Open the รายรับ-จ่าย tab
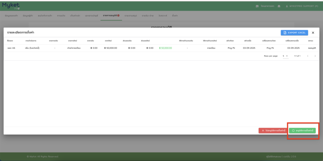 [148, 16]
